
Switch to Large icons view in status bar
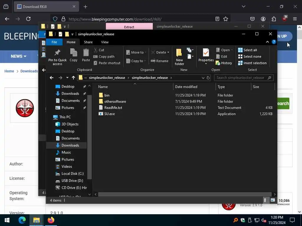273,200
